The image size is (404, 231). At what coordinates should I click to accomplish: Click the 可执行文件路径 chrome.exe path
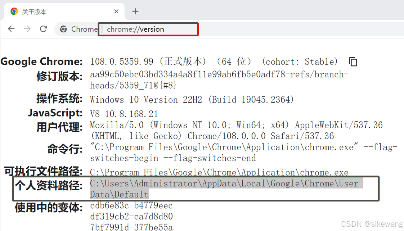(219, 172)
